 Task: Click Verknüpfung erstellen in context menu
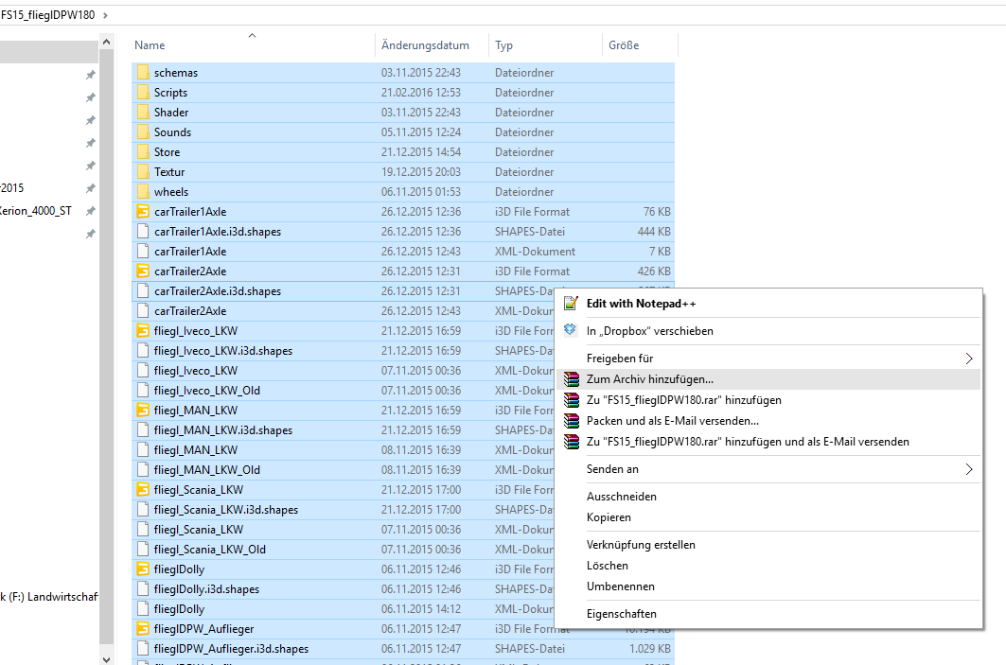tap(641, 545)
